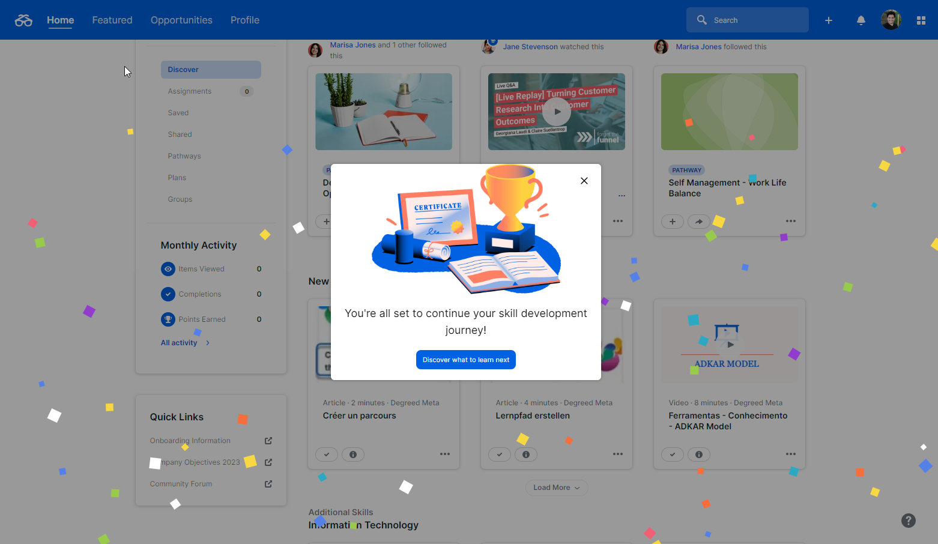Image resolution: width=938 pixels, height=544 pixels.
Task: Open the All activity link
Action: [x=179, y=343]
